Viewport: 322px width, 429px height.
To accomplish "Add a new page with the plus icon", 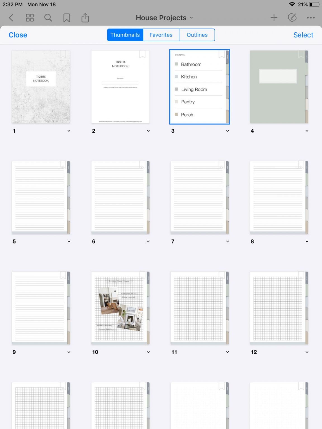I will pos(274,18).
